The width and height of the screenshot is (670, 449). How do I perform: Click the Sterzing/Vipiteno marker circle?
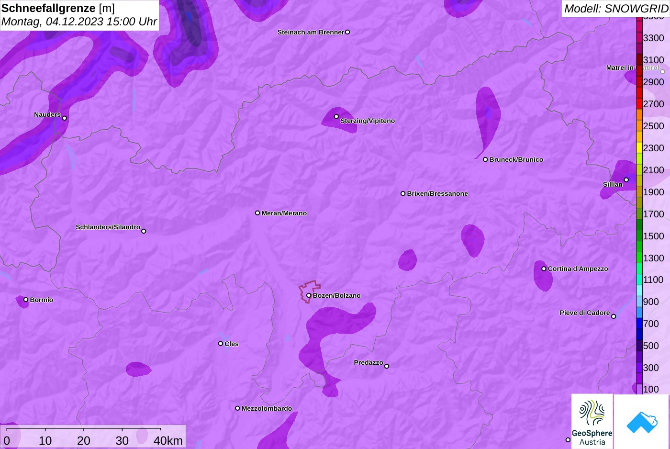[336, 116]
